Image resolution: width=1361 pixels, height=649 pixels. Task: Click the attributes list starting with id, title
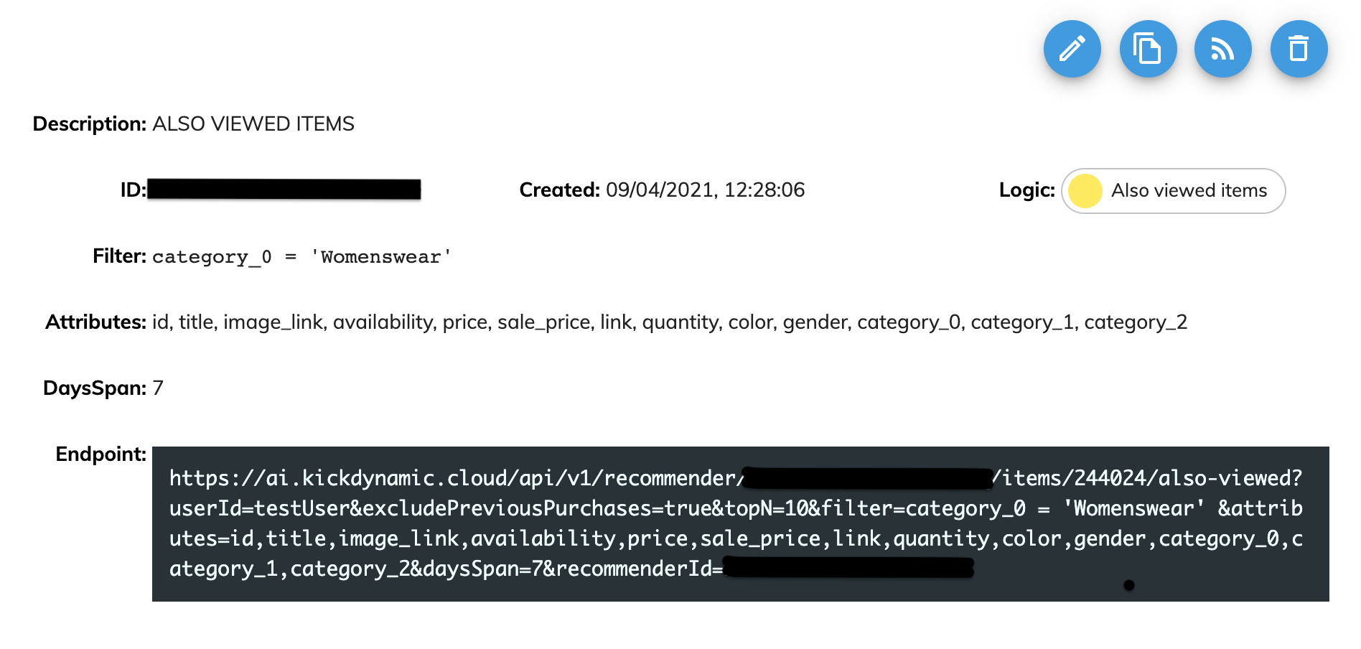pos(670,322)
